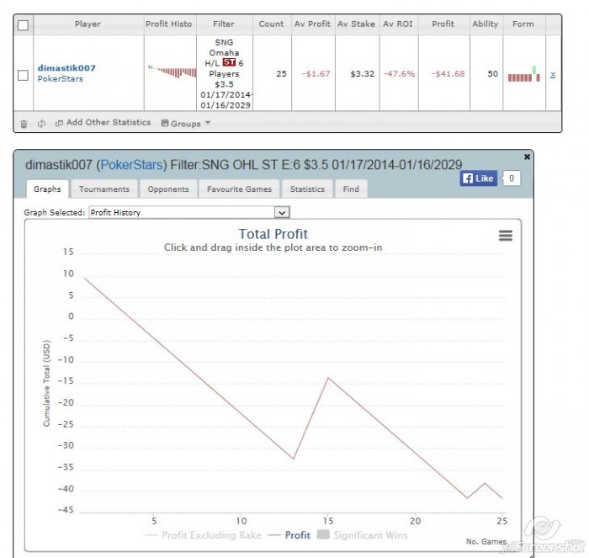Toggle Significant Wins legend series
589x558 pixels.
point(363,535)
